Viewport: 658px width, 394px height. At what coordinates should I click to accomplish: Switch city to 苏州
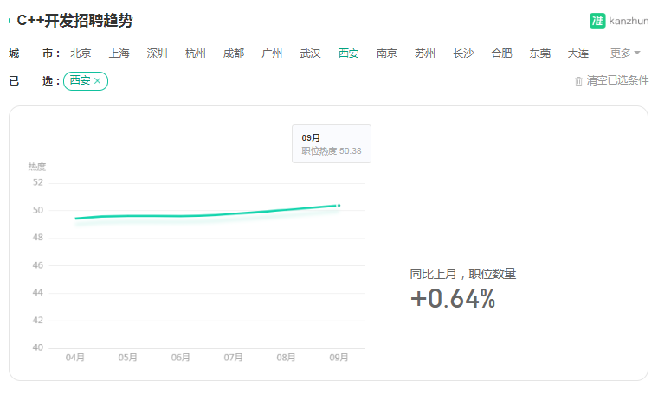click(425, 54)
